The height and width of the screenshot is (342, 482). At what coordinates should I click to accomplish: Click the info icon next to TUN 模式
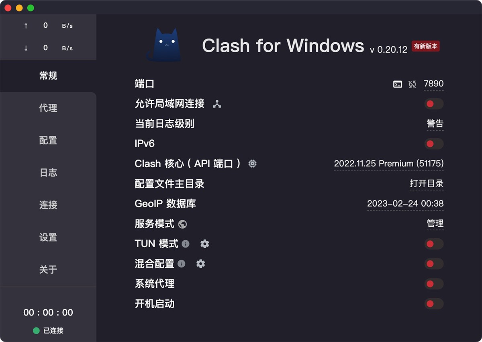pyautogui.click(x=185, y=244)
